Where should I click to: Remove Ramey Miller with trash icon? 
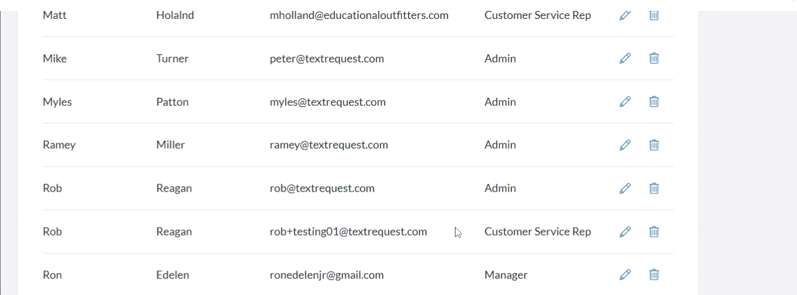(x=654, y=145)
